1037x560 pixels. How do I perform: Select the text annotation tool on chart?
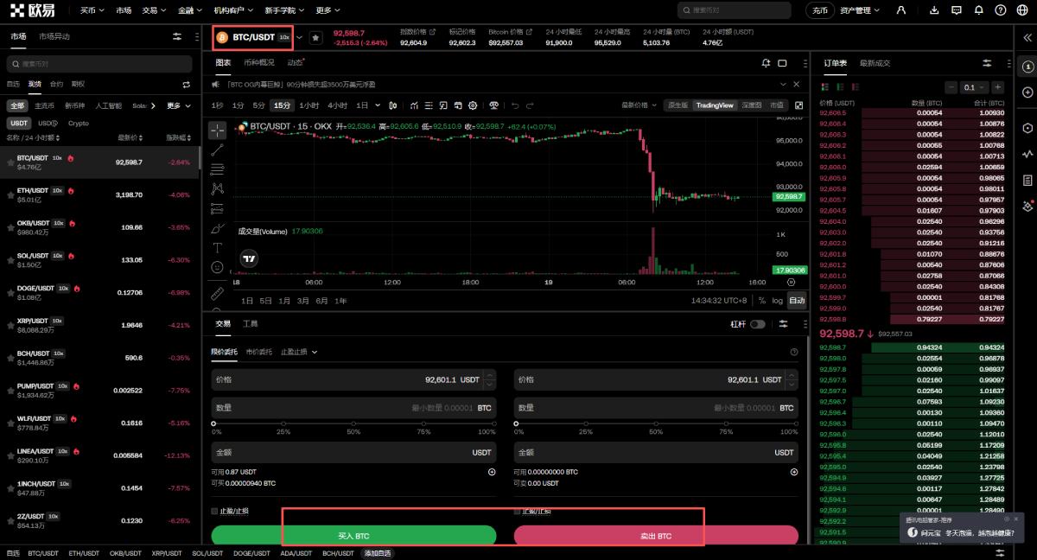(217, 247)
